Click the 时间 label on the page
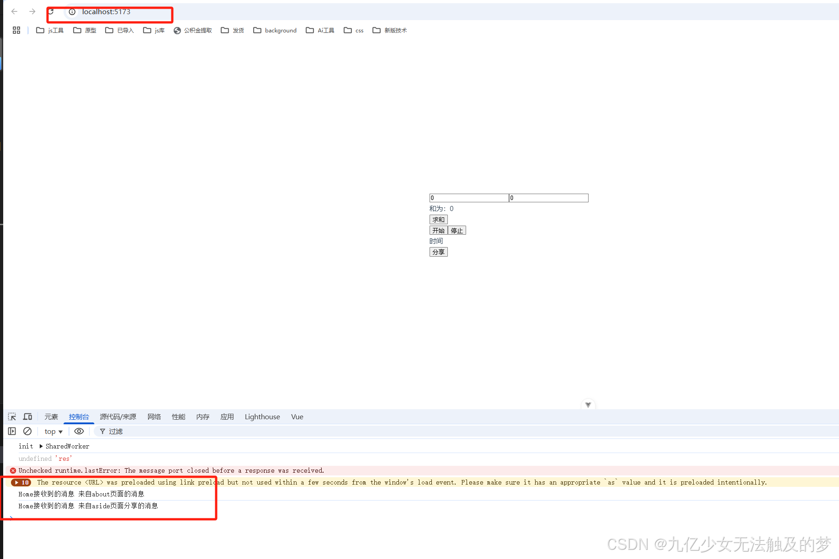This screenshot has width=839, height=559. pyautogui.click(x=436, y=241)
